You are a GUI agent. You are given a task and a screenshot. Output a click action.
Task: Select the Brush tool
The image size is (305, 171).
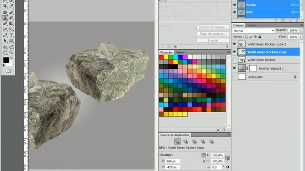(x=11, y=12)
